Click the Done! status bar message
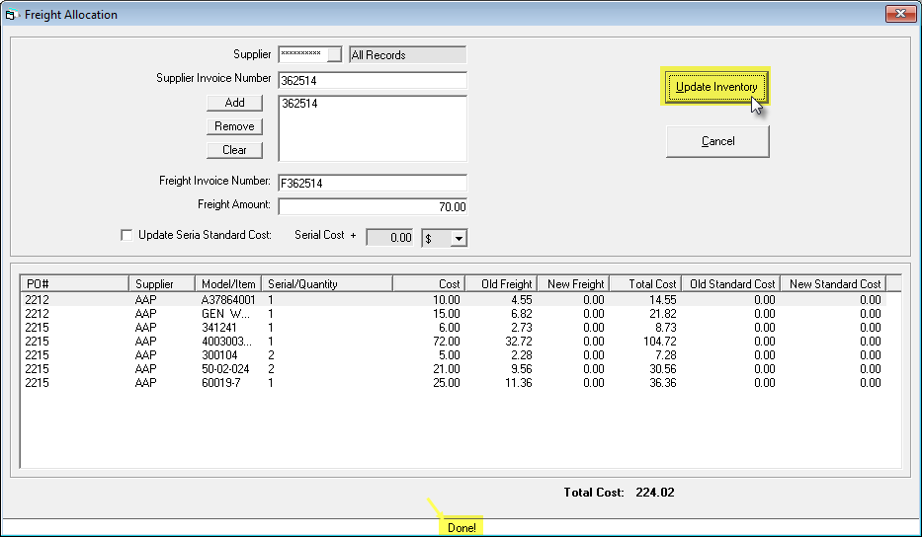The image size is (922, 537). click(461, 527)
